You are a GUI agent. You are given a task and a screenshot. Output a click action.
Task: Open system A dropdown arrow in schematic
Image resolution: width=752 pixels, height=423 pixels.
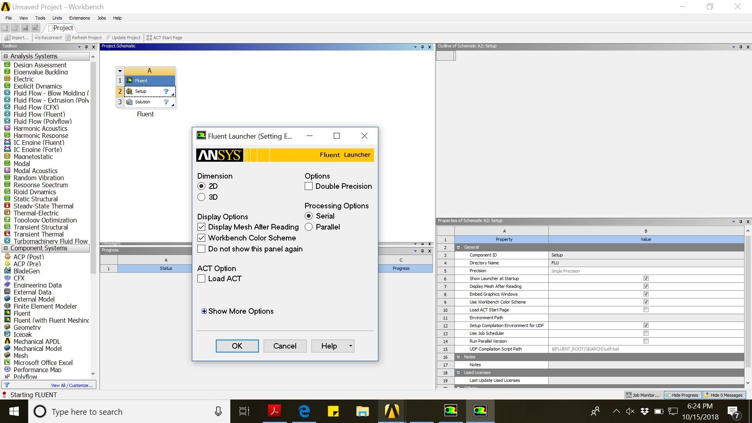click(x=120, y=71)
